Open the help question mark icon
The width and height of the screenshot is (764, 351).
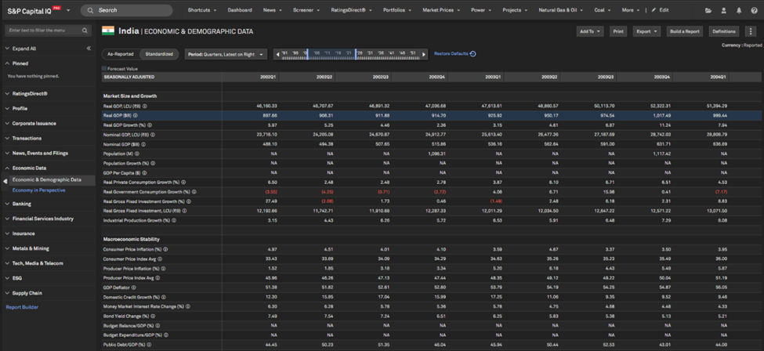pyautogui.click(x=754, y=10)
